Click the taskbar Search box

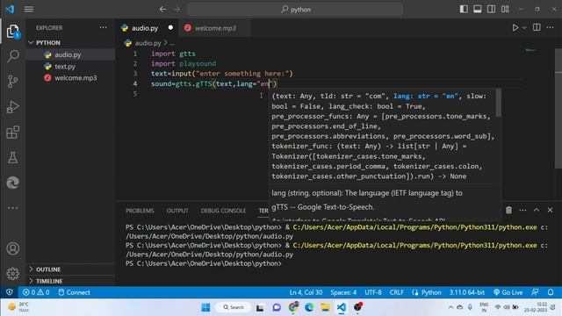pos(234,307)
